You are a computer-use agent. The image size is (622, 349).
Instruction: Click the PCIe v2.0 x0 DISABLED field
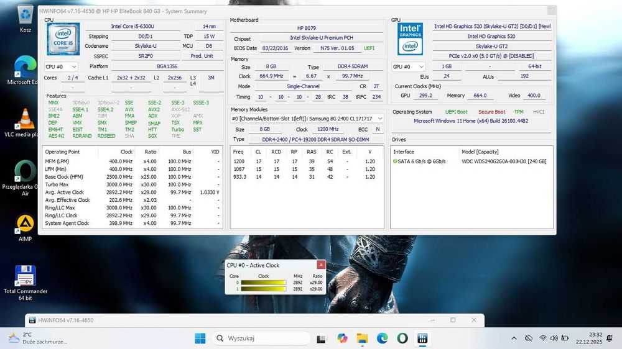tap(491, 57)
